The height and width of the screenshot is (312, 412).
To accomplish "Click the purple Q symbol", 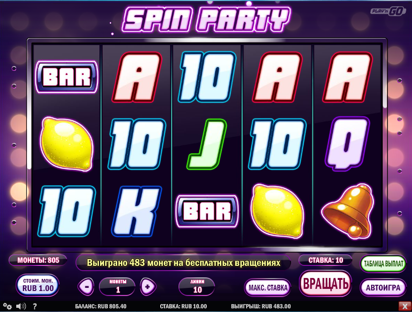I will pos(348,144).
